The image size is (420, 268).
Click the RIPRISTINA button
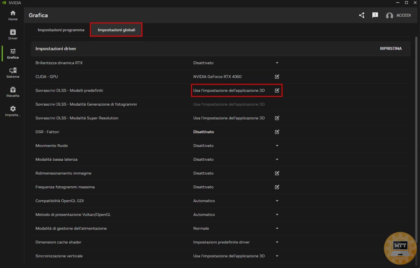(390, 49)
